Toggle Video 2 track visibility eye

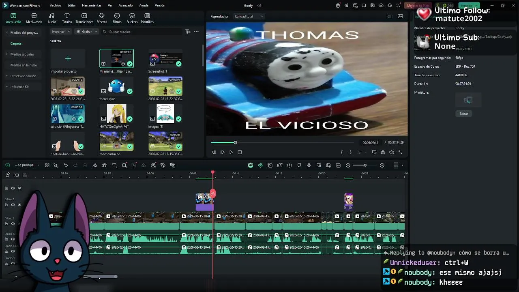coord(19,205)
